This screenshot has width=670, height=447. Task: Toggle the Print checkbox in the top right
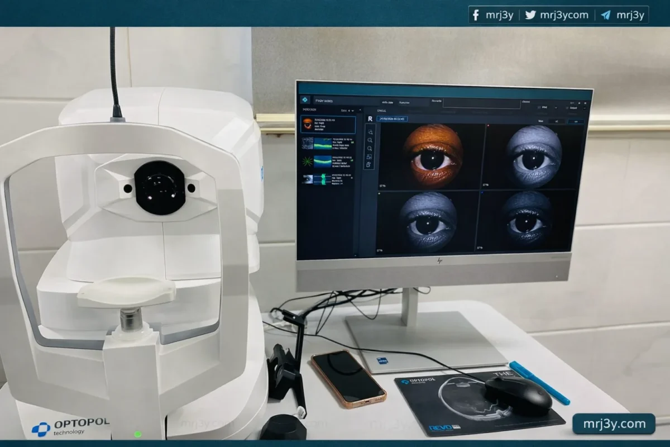coord(539,107)
